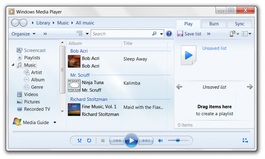This screenshot has width=265, height=159.
Task: Select Screencast library in navigation pane
Action: pyautogui.click(x=31, y=50)
